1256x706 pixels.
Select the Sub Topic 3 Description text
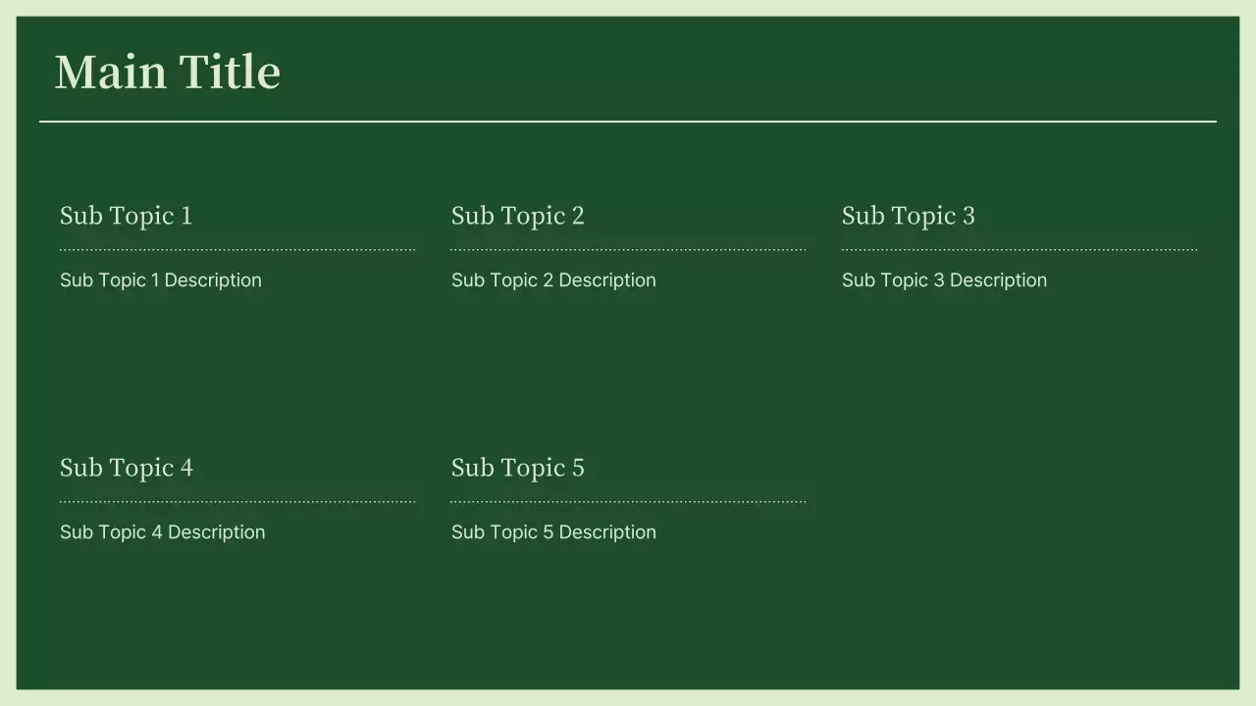[x=944, y=280]
